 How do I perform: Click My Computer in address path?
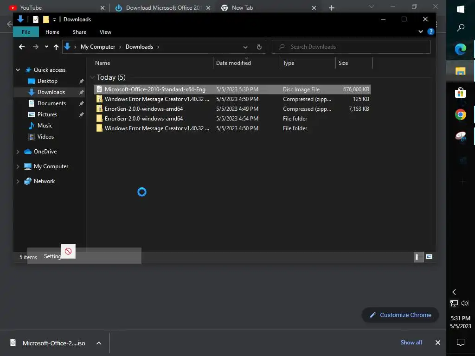(x=98, y=47)
